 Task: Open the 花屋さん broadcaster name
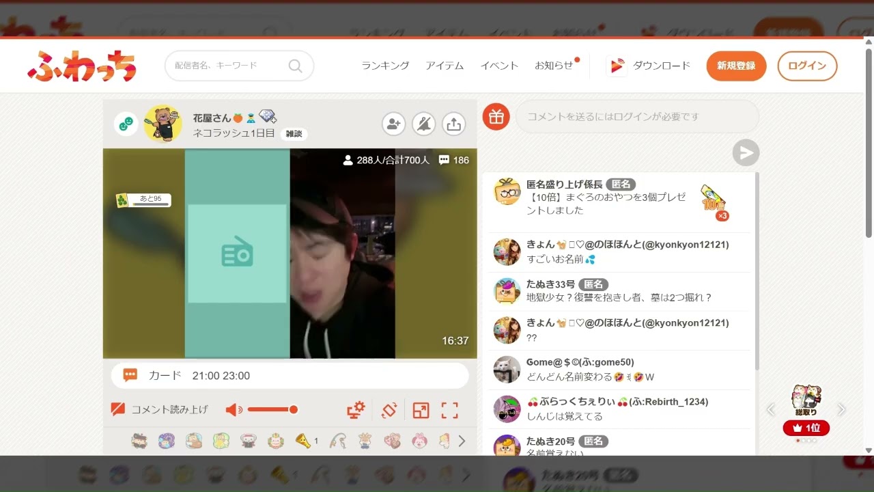(x=212, y=118)
